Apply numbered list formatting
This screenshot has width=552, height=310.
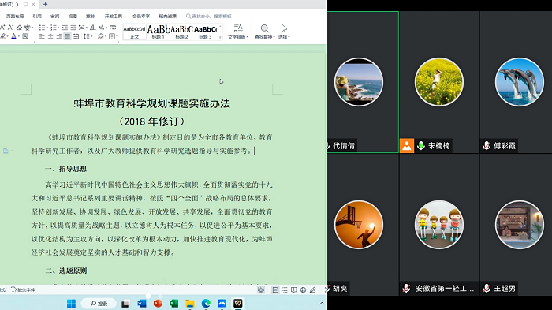(53, 28)
